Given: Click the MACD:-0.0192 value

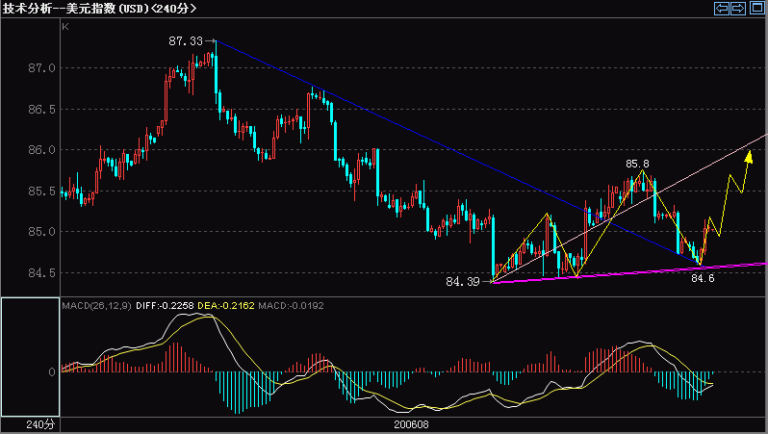Looking at the screenshot, I should tap(291, 306).
